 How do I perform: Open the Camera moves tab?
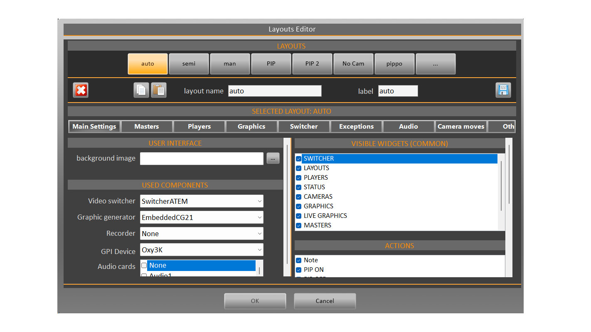pos(461,127)
